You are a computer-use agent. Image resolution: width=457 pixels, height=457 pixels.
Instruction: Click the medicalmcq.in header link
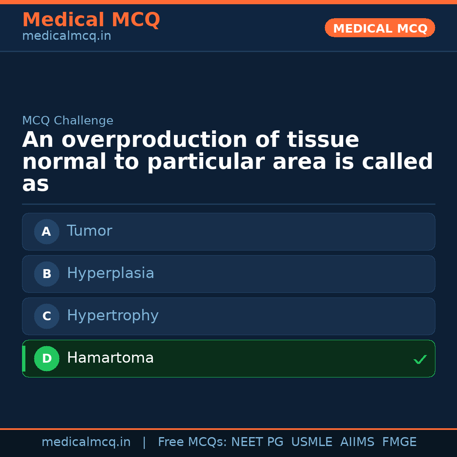66,36
